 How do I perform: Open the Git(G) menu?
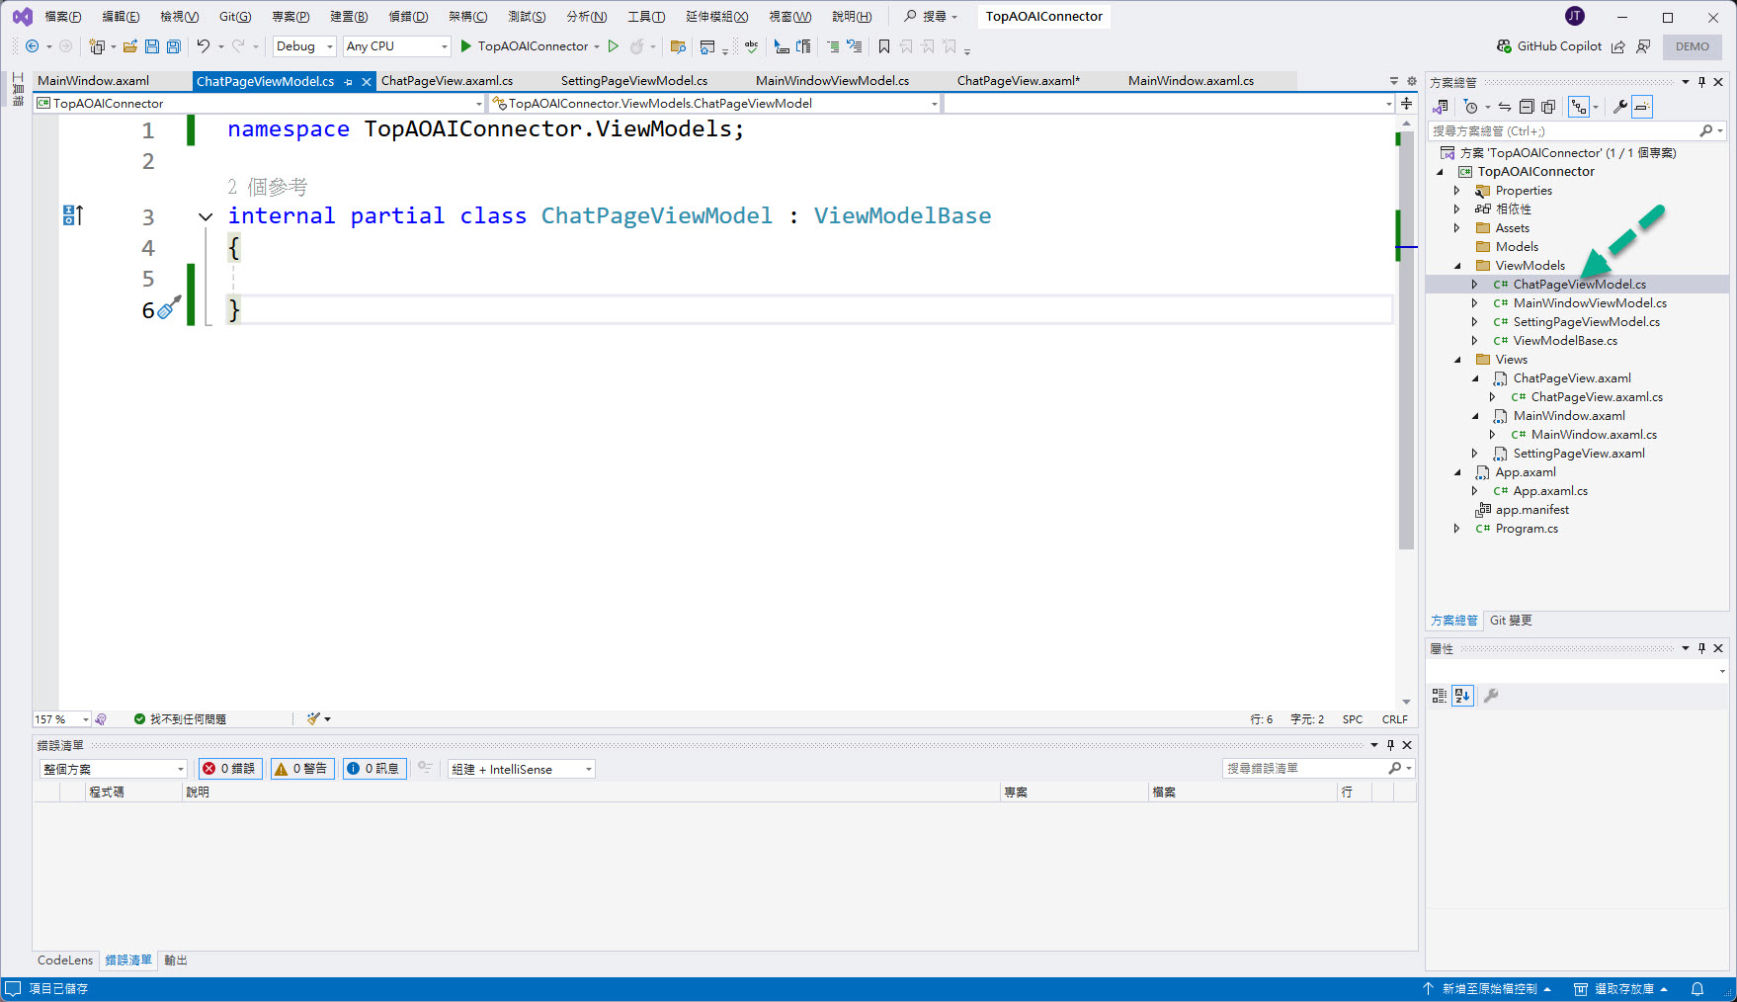click(235, 17)
